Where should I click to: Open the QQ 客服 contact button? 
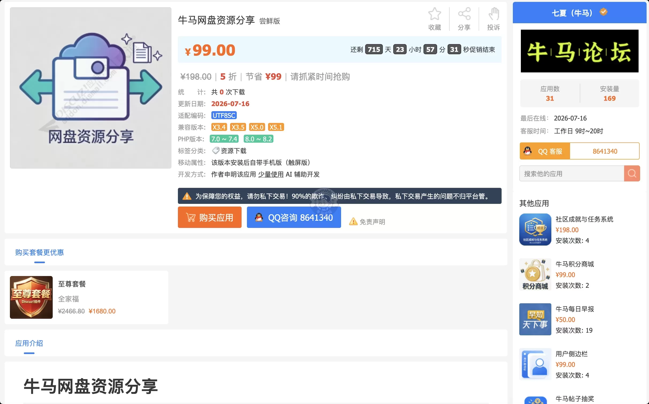(x=545, y=151)
